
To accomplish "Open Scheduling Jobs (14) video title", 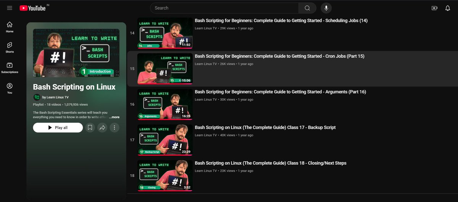I will (281, 21).
